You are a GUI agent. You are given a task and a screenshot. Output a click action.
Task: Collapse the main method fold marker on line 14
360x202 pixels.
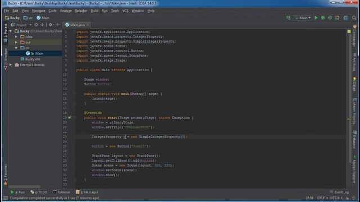75,94
